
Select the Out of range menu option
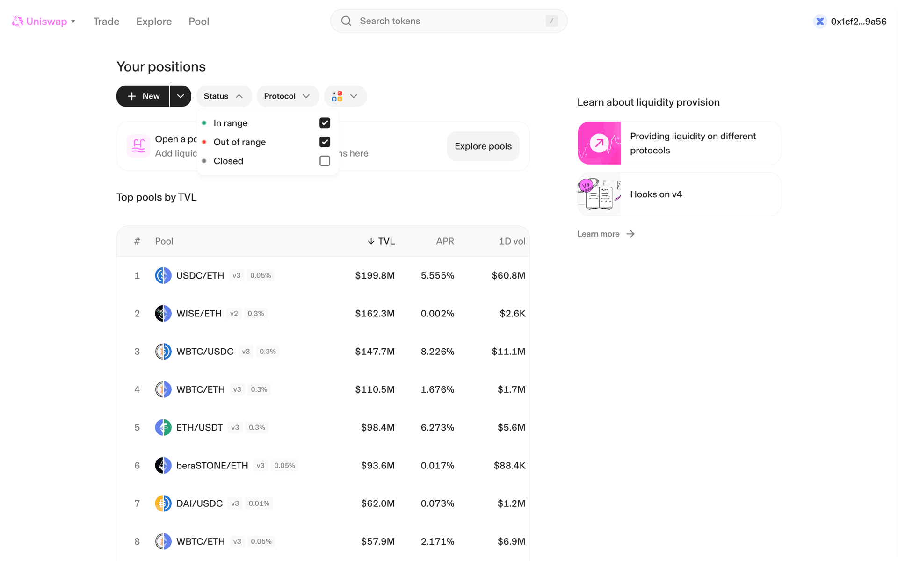click(x=267, y=142)
